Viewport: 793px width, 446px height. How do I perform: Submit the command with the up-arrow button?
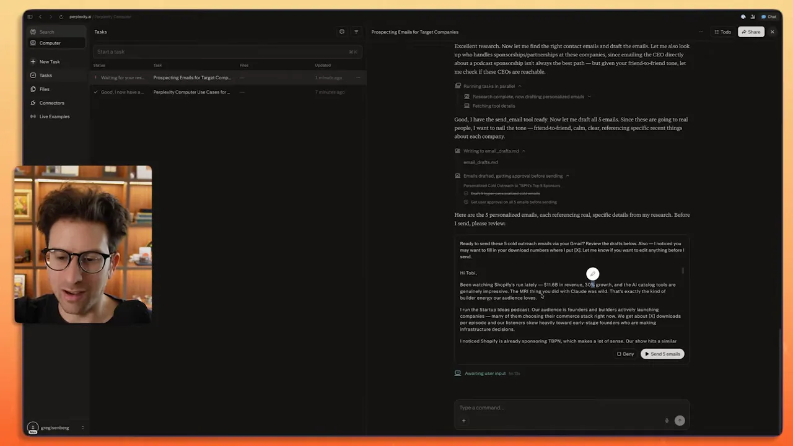680,421
